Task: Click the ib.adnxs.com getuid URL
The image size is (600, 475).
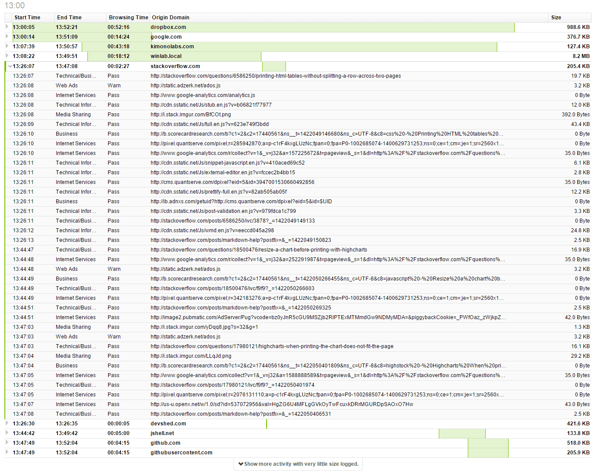Action: coord(241,202)
